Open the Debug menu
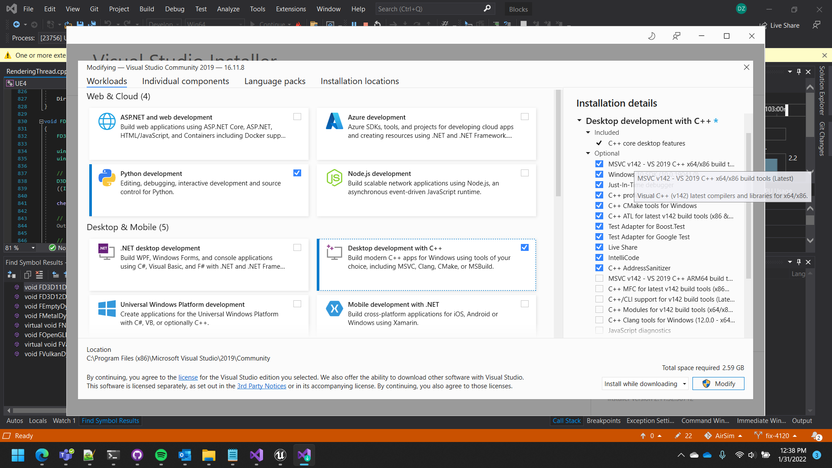Screen dimensions: 832x468 [x=174, y=9]
